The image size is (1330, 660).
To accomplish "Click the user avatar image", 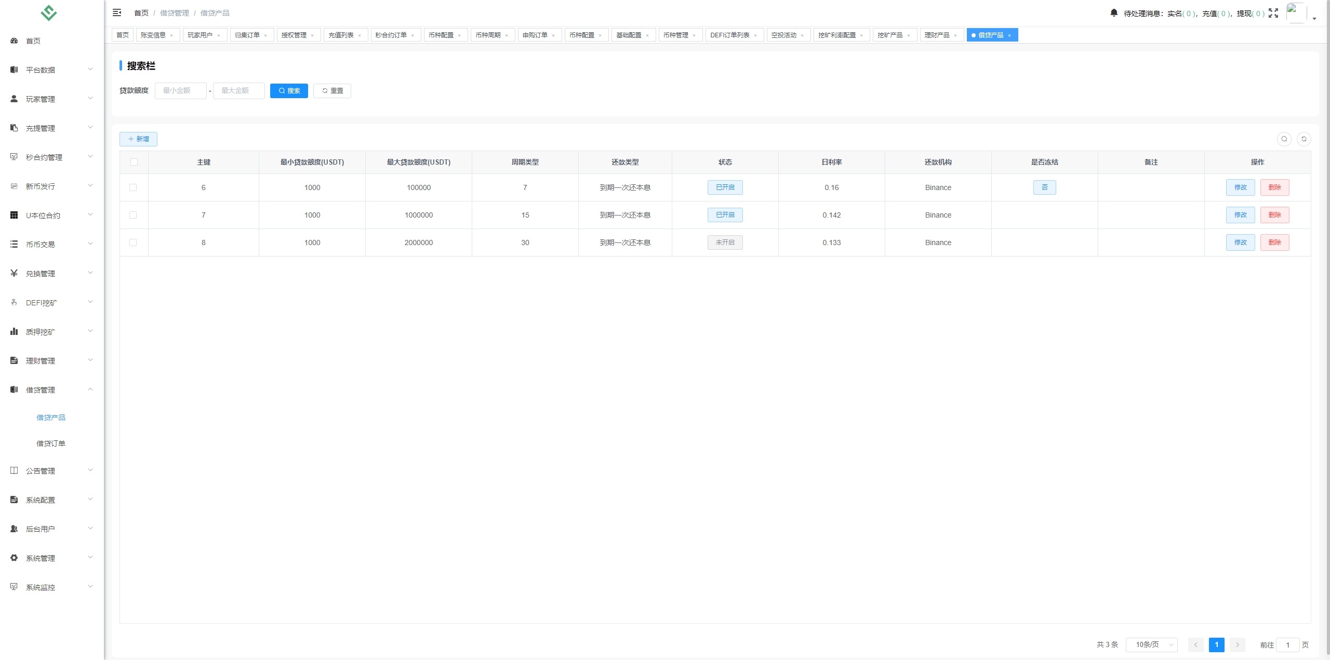I will coord(1296,13).
